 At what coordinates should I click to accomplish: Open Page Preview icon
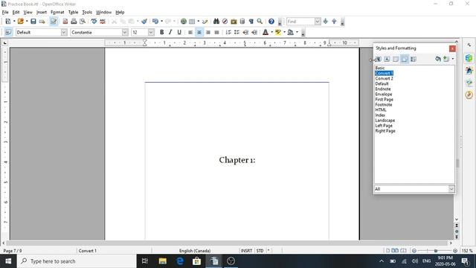pos(83,22)
